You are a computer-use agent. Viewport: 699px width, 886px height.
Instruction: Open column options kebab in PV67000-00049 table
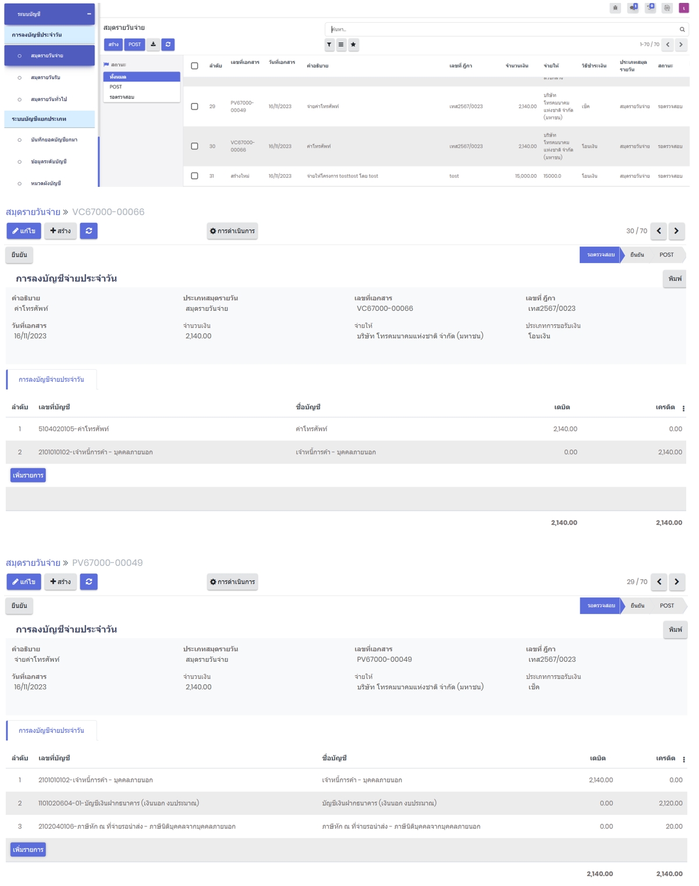point(683,759)
